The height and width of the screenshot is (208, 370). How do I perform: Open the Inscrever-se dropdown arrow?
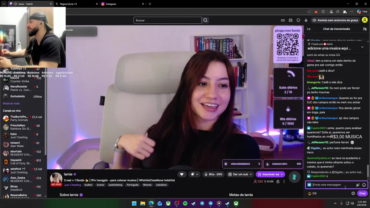pyautogui.click(x=282, y=174)
